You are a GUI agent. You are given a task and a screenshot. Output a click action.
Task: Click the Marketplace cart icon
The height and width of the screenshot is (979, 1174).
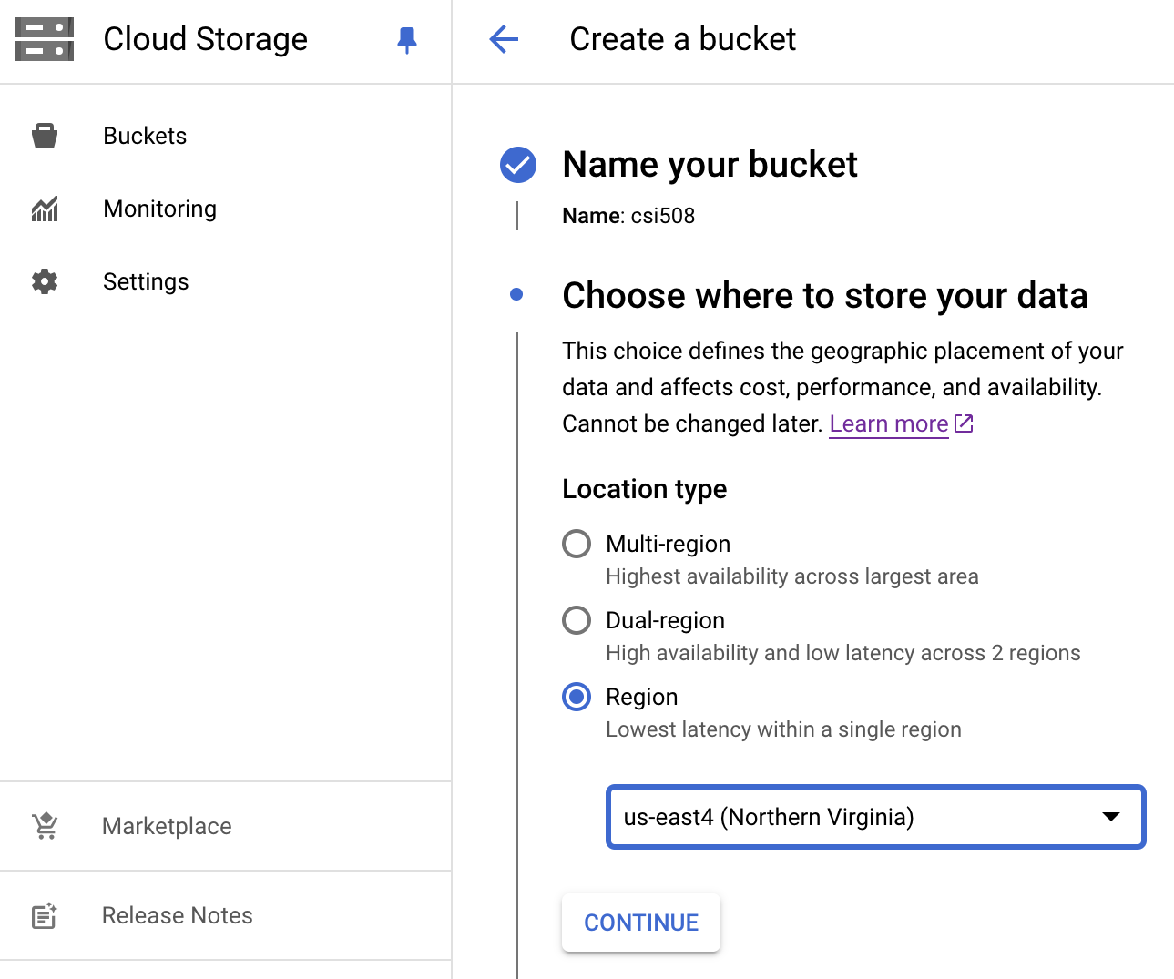pyautogui.click(x=45, y=826)
